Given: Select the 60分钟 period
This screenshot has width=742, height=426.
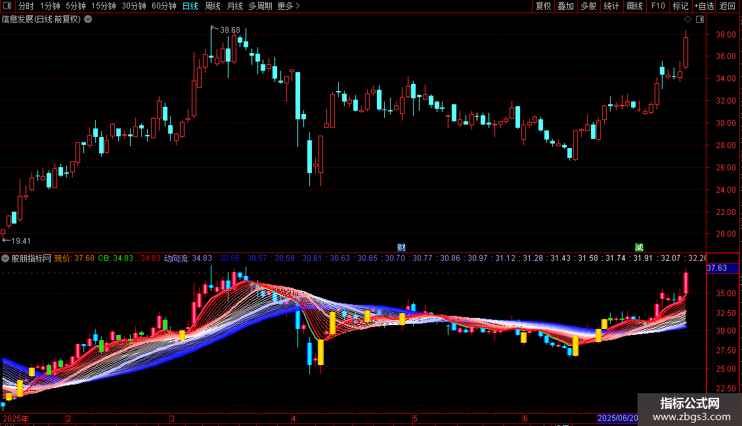Looking at the screenshot, I should 164,6.
